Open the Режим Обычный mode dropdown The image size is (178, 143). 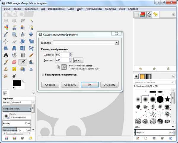pos(21,102)
